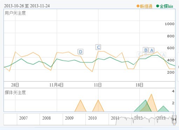Image resolution: width=179 pixels, height=130 pixels.
Task: Open the dark blue A news marker
Action: click(x=151, y=50)
